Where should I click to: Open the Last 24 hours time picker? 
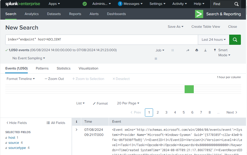[x=213, y=40]
